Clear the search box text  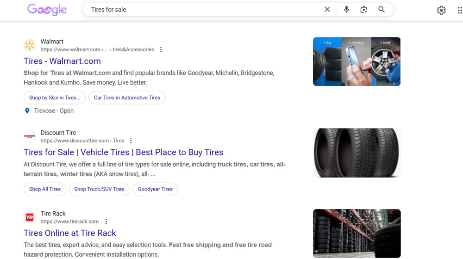(327, 9)
